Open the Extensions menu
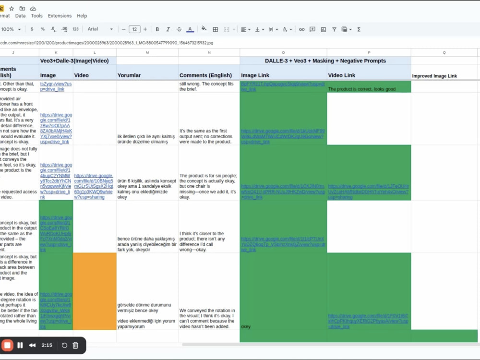 (x=60, y=16)
